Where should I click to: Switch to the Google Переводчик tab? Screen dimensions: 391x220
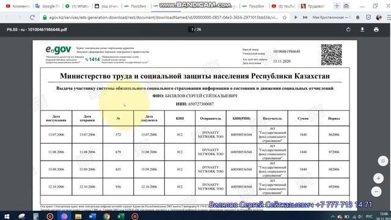coord(48,6)
